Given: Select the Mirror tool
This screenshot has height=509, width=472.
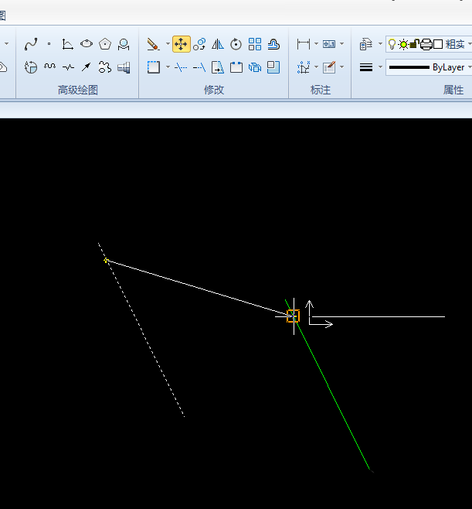Looking at the screenshot, I should pos(218,44).
